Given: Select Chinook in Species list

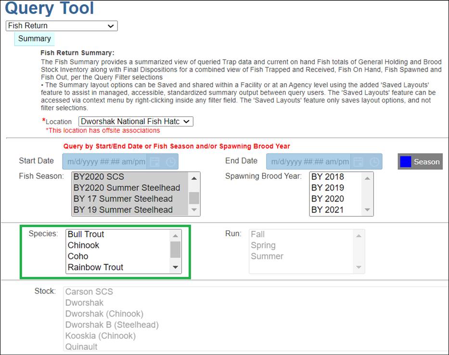Looking at the screenshot, I should [x=83, y=245].
